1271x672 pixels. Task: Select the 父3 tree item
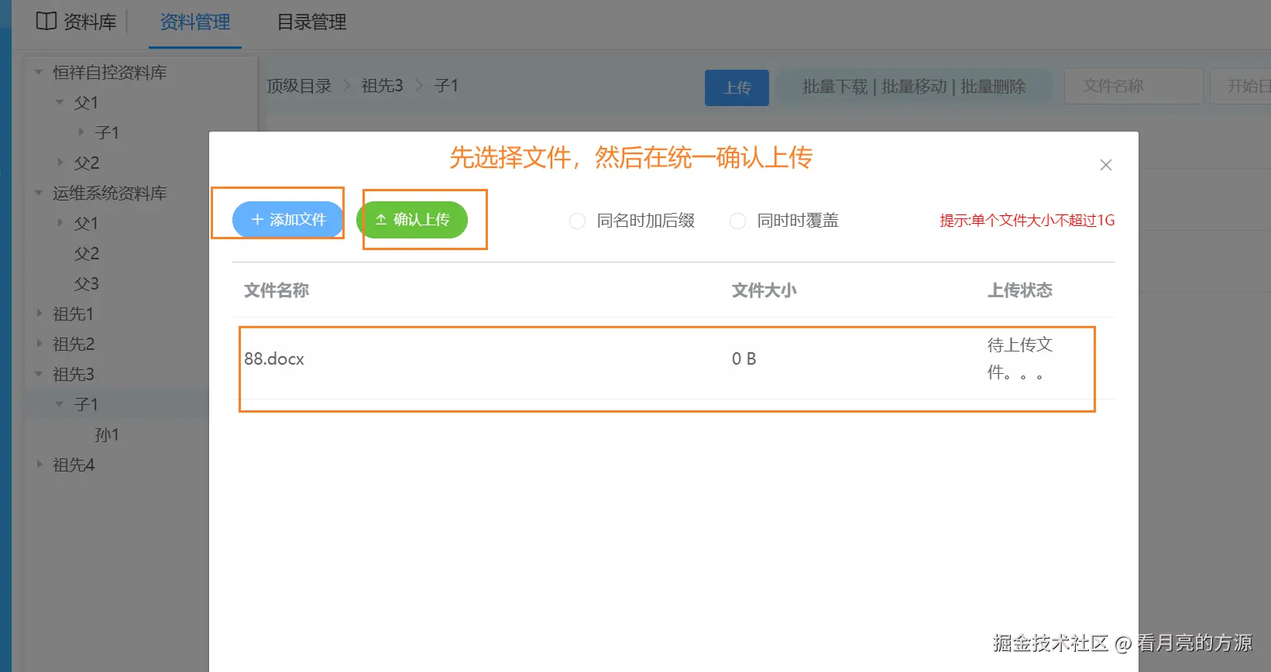[x=86, y=284]
